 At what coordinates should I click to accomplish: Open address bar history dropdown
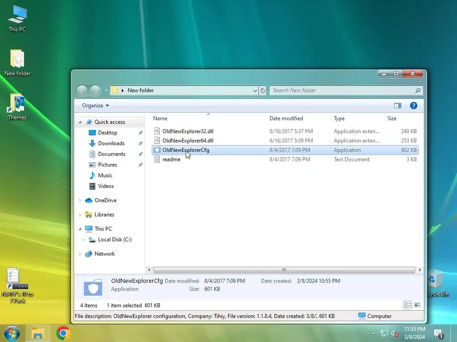pos(255,90)
